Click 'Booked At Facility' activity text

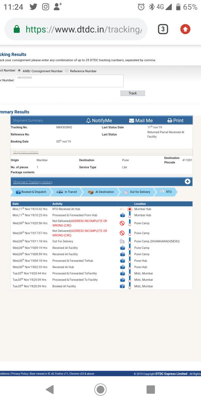tap(64, 286)
